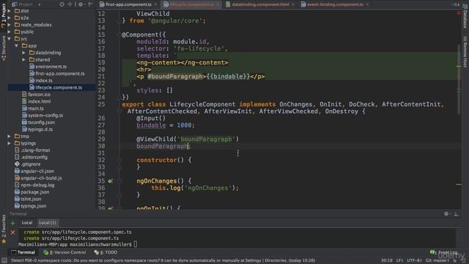
Task: Switch to the Local (1) terminal tab
Action: point(48,223)
